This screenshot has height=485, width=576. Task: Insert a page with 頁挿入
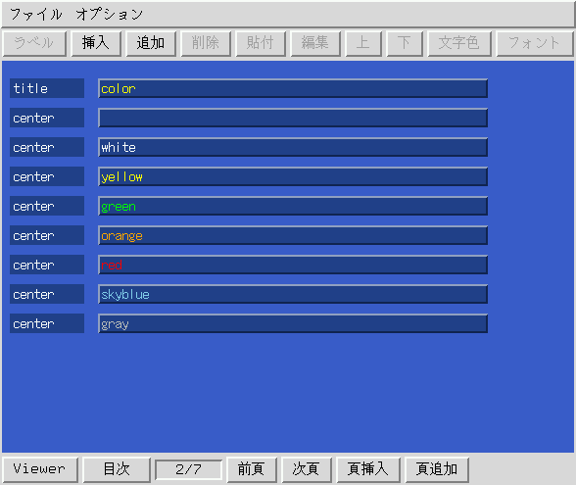pyautogui.click(x=368, y=469)
